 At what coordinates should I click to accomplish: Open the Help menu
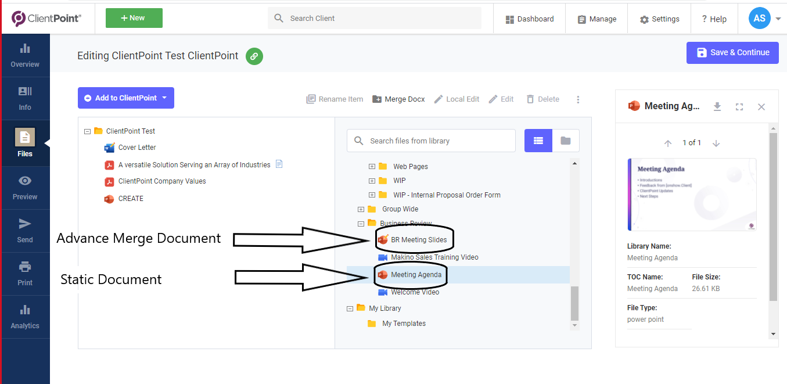(714, 19)
